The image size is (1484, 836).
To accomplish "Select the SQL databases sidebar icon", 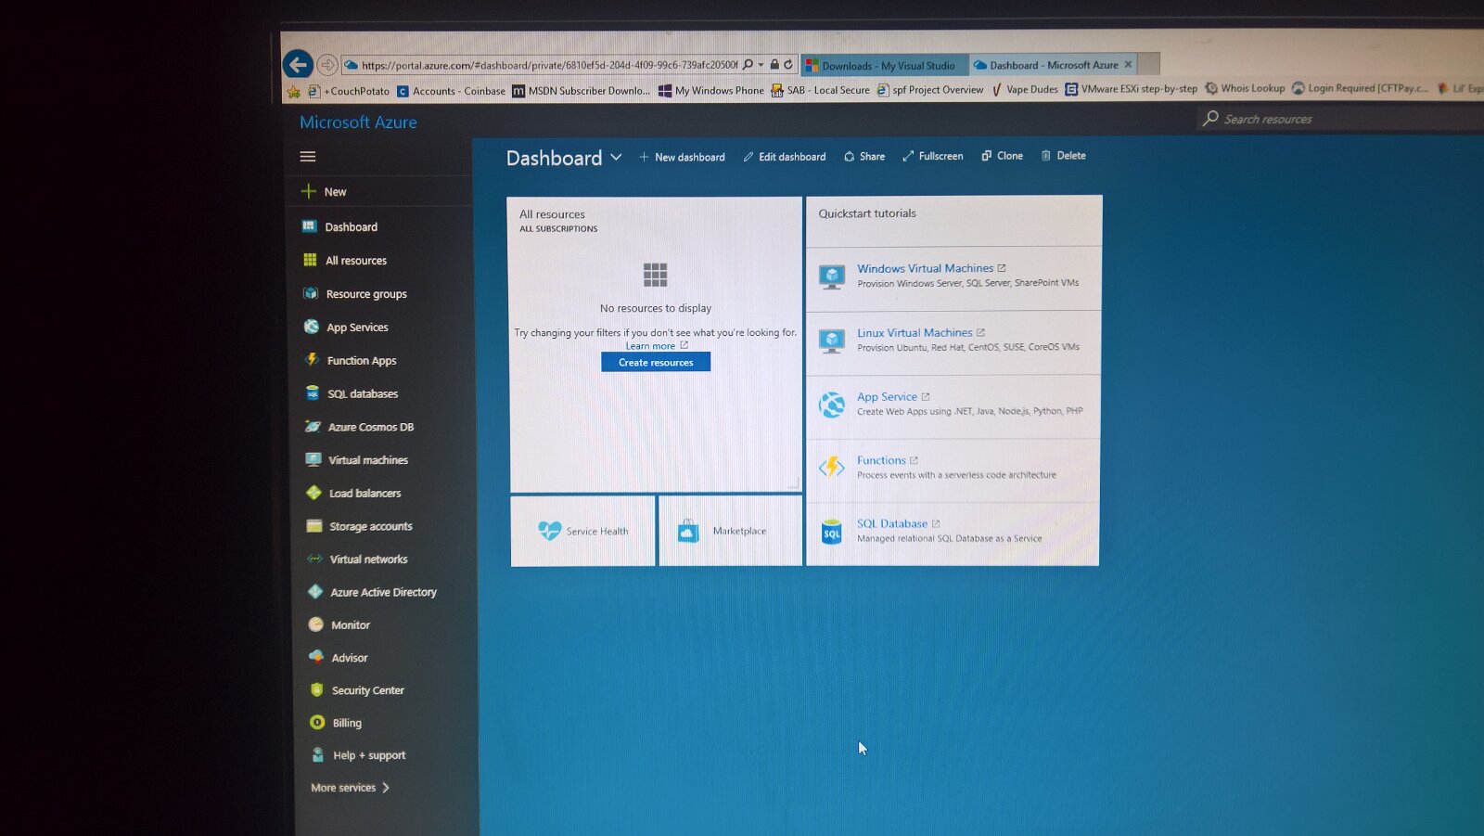I will click(x=313, y=393).
